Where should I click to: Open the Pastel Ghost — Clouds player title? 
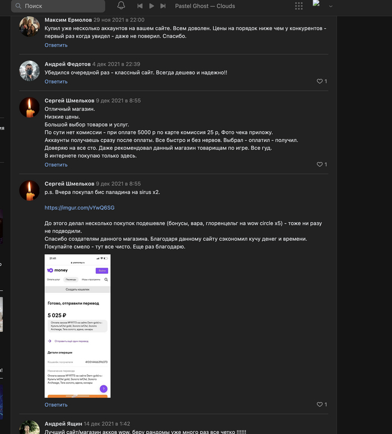pos(205,6)
